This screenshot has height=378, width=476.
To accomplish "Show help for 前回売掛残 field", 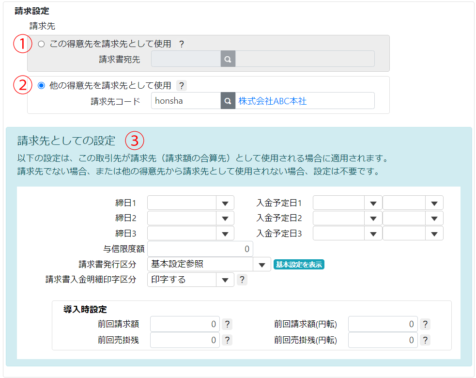I will click(x=227, y=340).
